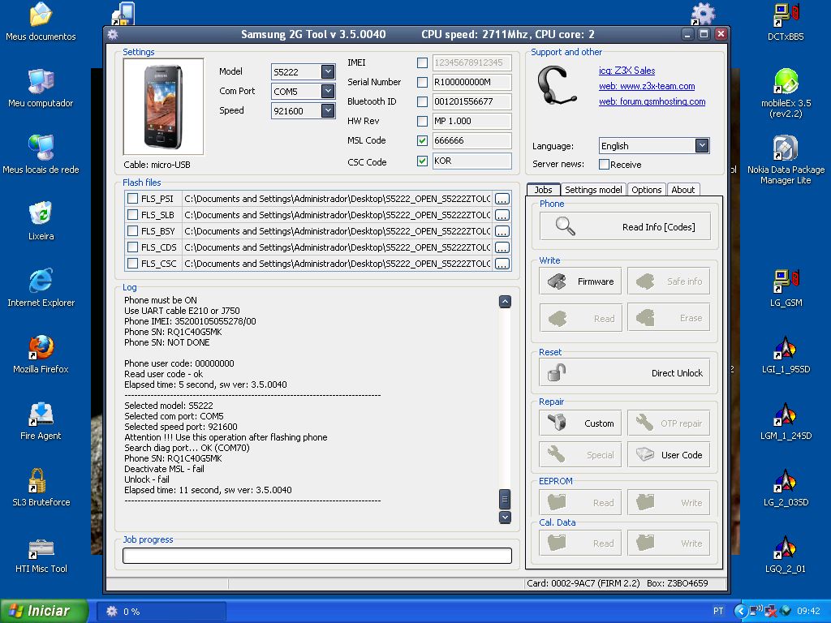
Task: Click the S5222 phone image
Action: click(163, 106)
